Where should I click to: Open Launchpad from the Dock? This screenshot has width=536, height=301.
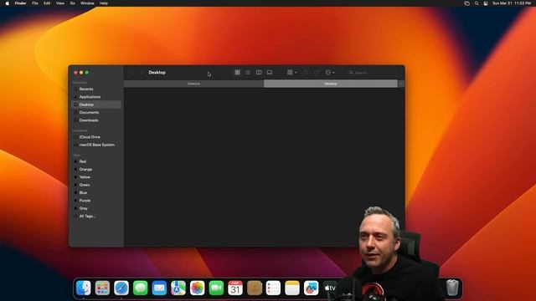(102, 288)
